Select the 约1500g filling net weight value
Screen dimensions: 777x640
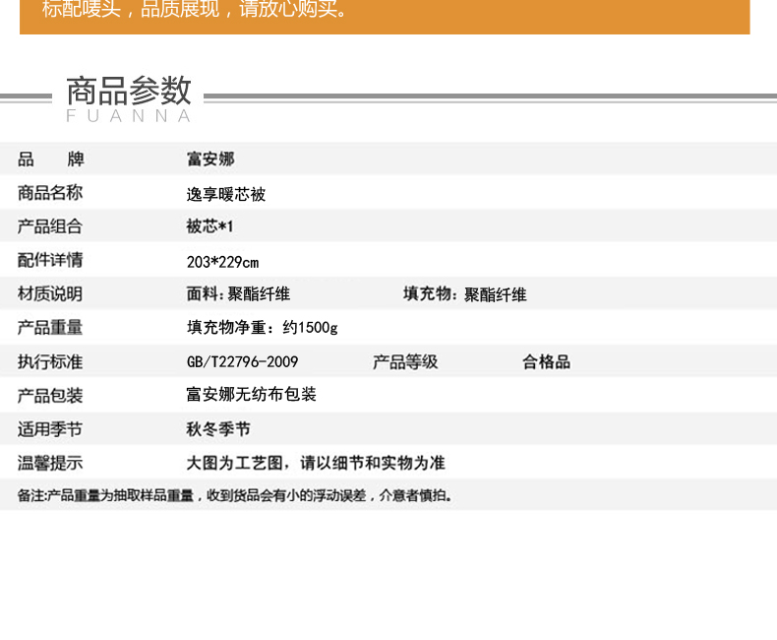tap(262, 328)
